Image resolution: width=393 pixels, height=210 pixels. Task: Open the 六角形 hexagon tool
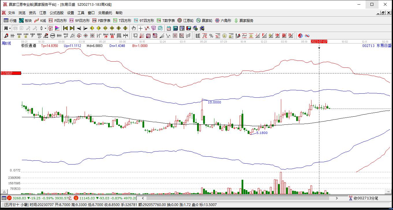(223, 20)
